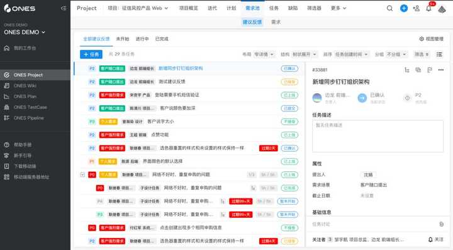Open the more options ellipsis in the detail panel
Viewport: 453px width, 250px height.
point(441,70)
